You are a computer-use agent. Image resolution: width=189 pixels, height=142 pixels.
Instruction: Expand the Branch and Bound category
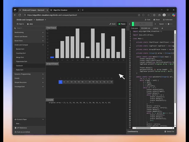(x=29, y=36)
